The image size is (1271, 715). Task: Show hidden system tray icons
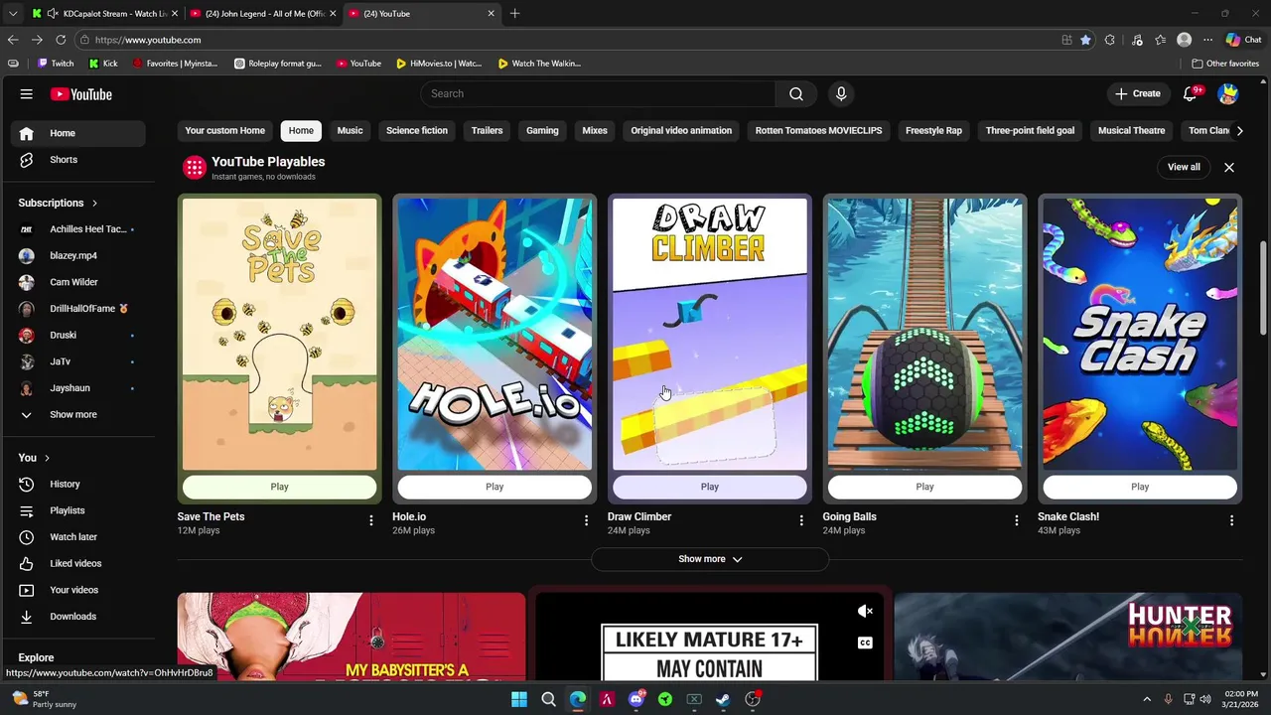point(1147,699)
